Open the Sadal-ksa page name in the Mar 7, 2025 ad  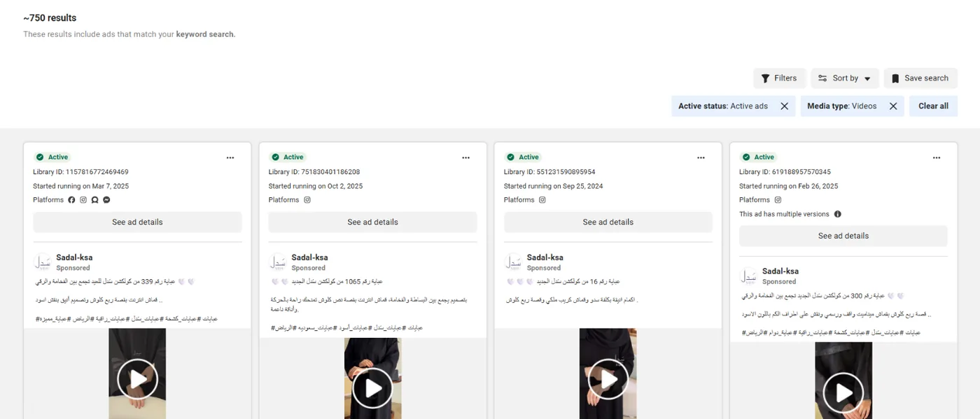[74, 257]
